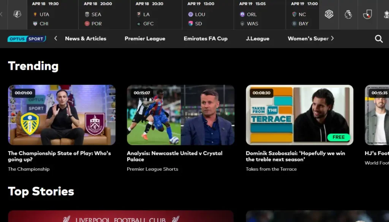
Task: Click the Trending section heading
Action: 33,66
